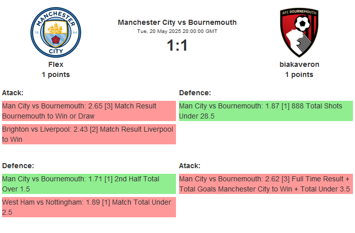Click the 1 points label under Flex
The height and width of the screenshot is (233, 355).
56,74
